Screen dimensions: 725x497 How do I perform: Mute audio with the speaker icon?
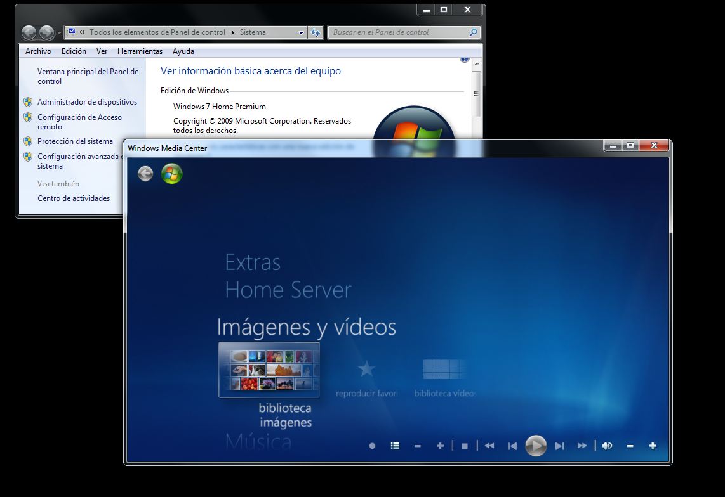tap(607, 446)
